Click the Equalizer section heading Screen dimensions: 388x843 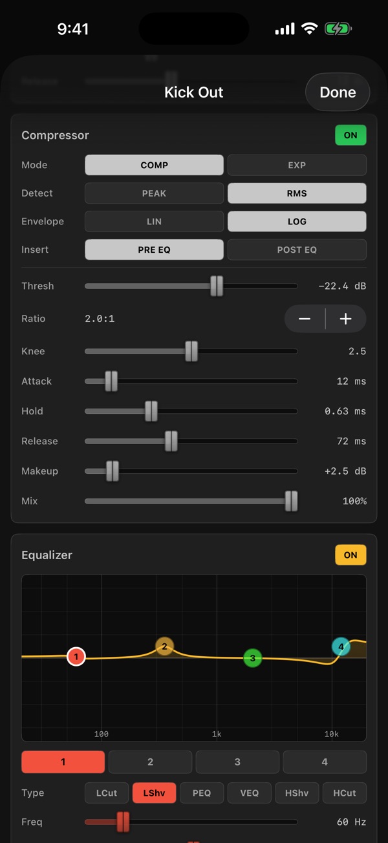pos(47,555)
